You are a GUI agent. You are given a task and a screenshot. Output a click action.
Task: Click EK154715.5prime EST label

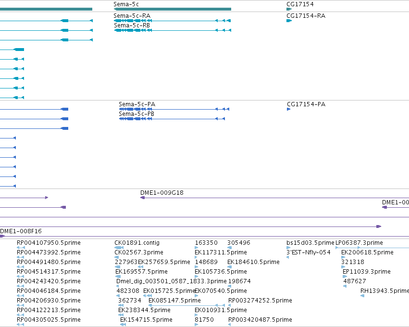click(146, 320)
